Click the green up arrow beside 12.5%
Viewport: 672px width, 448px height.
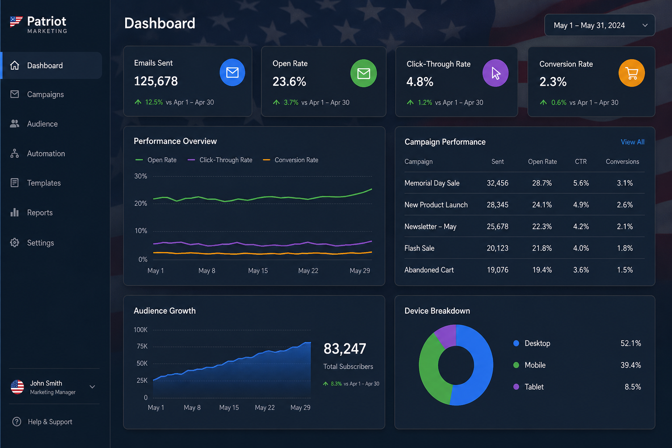(x=138, y=102)
